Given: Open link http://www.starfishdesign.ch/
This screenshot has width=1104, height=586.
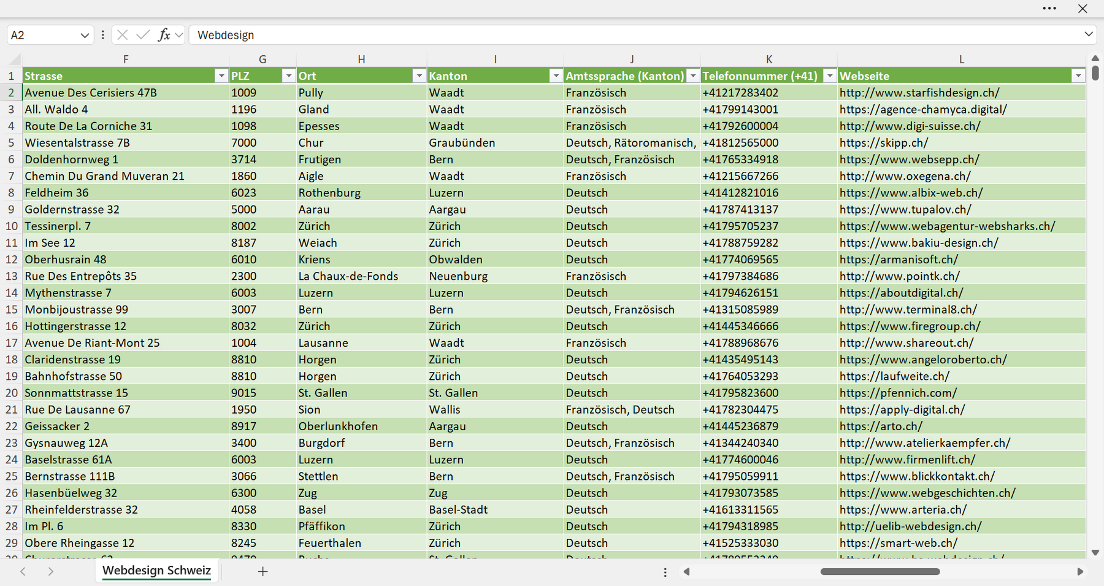Looking at the screenshot, I should [x=919, y=93].
